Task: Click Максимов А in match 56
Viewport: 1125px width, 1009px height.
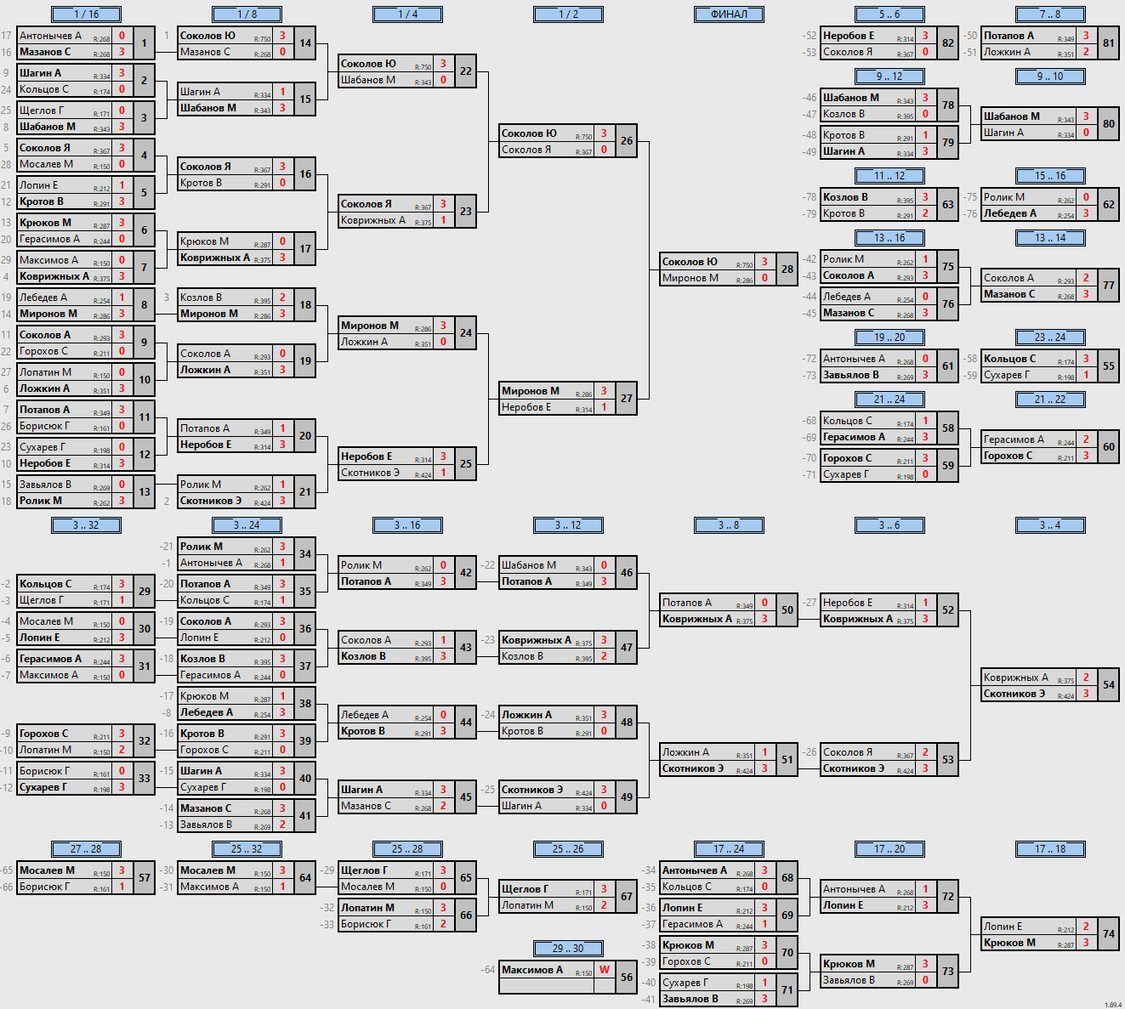Action: pyautogui.click(x=532, y=970)
